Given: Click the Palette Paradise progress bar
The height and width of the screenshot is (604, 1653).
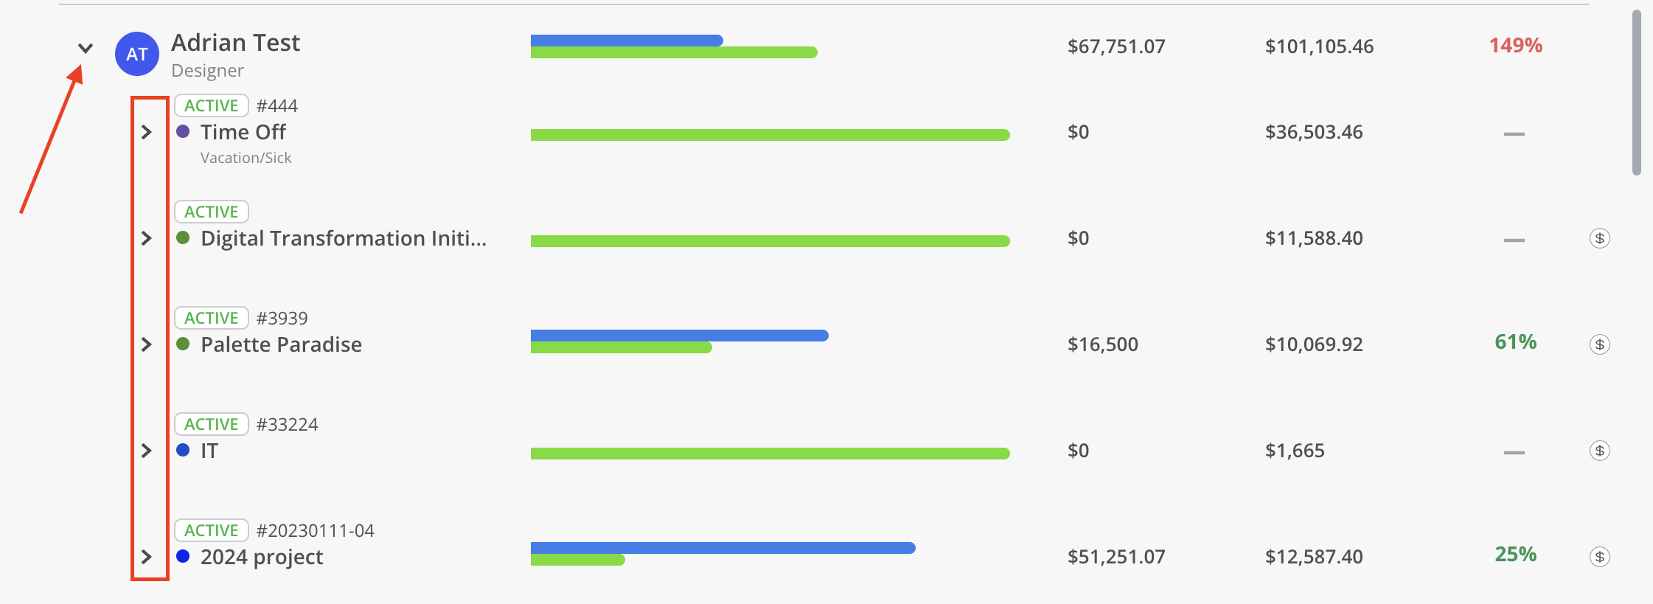Looking at the screenshot, I should [x=678, y=341].
